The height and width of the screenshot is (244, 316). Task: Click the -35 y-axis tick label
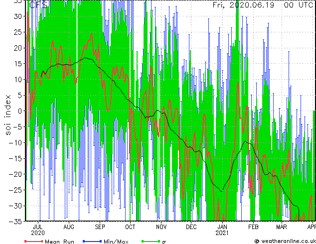15,222
